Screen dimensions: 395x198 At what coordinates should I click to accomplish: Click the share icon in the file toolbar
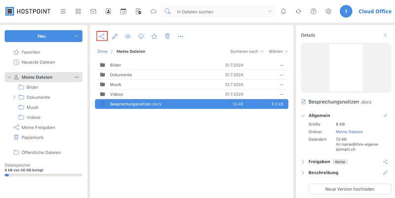(x=102, y=36)
